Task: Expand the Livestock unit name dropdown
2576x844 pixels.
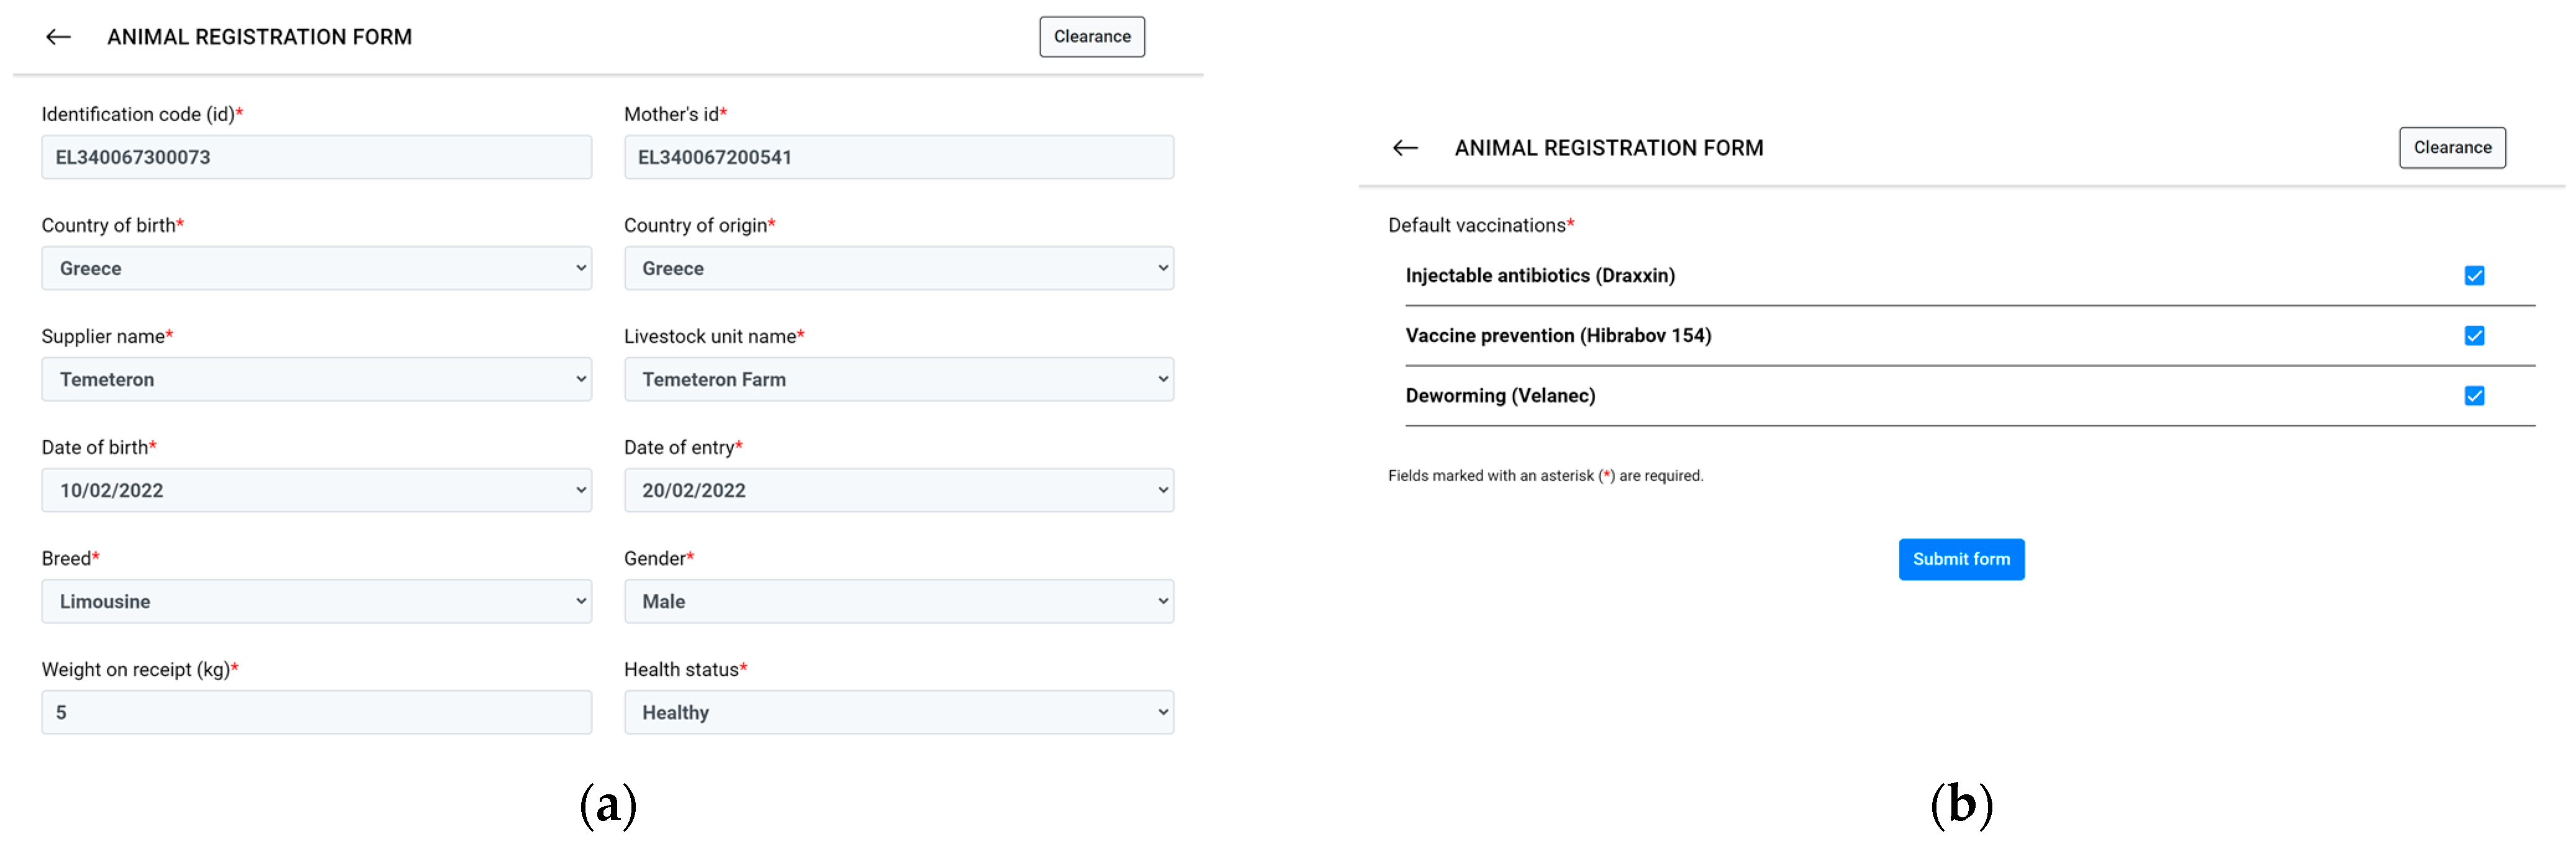Action: [x=898, y=379]
